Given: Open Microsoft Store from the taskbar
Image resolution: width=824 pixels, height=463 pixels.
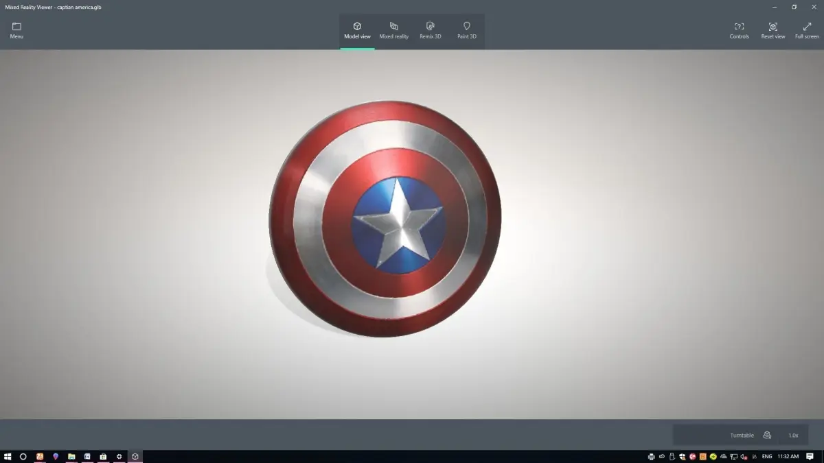Looking at the screenshot, I should pyautogui.click(x=103, y=456).
